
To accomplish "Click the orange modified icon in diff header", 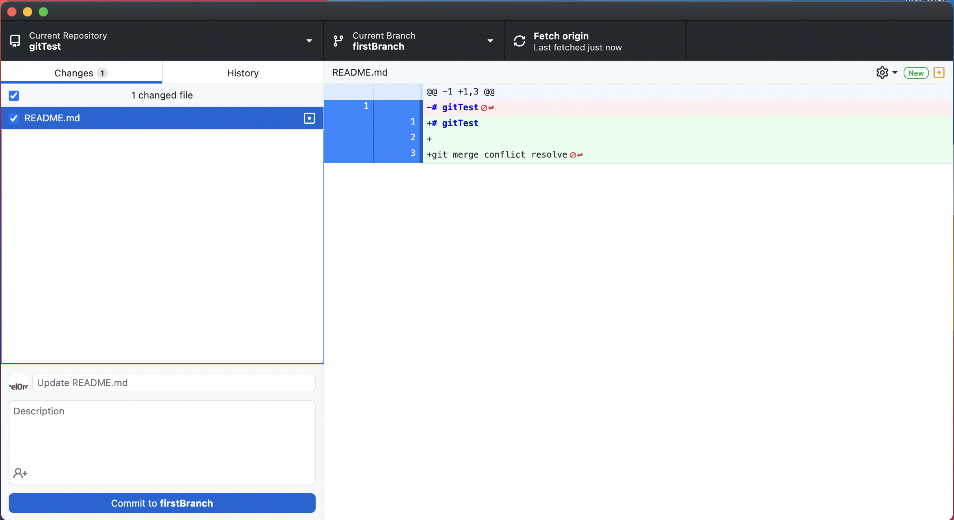I will click(939, 72).
